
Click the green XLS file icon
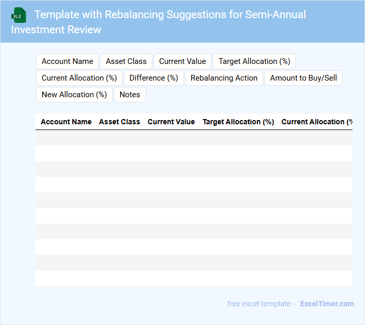[19, 15]
